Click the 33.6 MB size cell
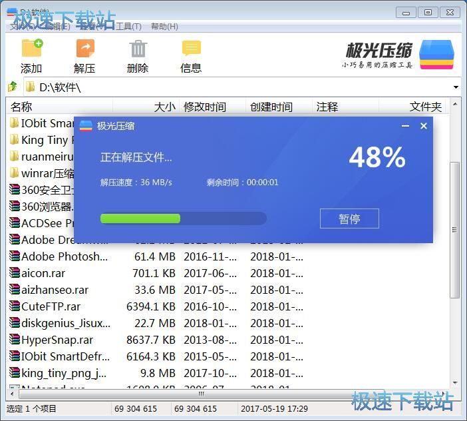 pos(155,290)
